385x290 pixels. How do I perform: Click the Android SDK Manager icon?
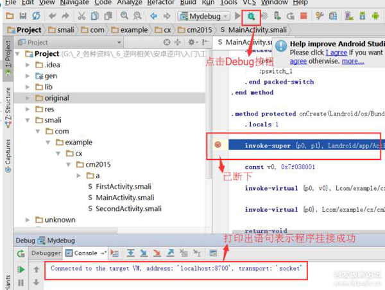pos(362,16)
